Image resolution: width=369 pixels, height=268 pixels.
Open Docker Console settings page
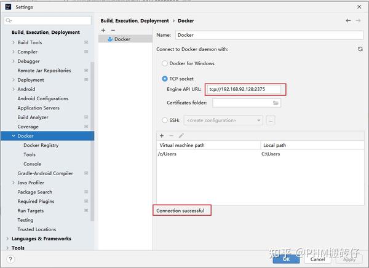coord(32,164)
